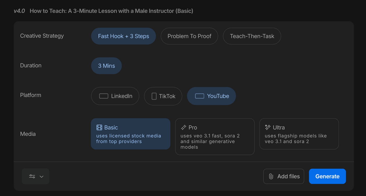The height and width of the screenshot is (196, 366).
Task: Pick the Pro media tier card
Action: 215,136
